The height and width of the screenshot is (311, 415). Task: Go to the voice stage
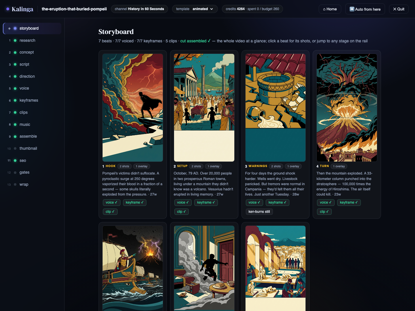coord(32,88)
